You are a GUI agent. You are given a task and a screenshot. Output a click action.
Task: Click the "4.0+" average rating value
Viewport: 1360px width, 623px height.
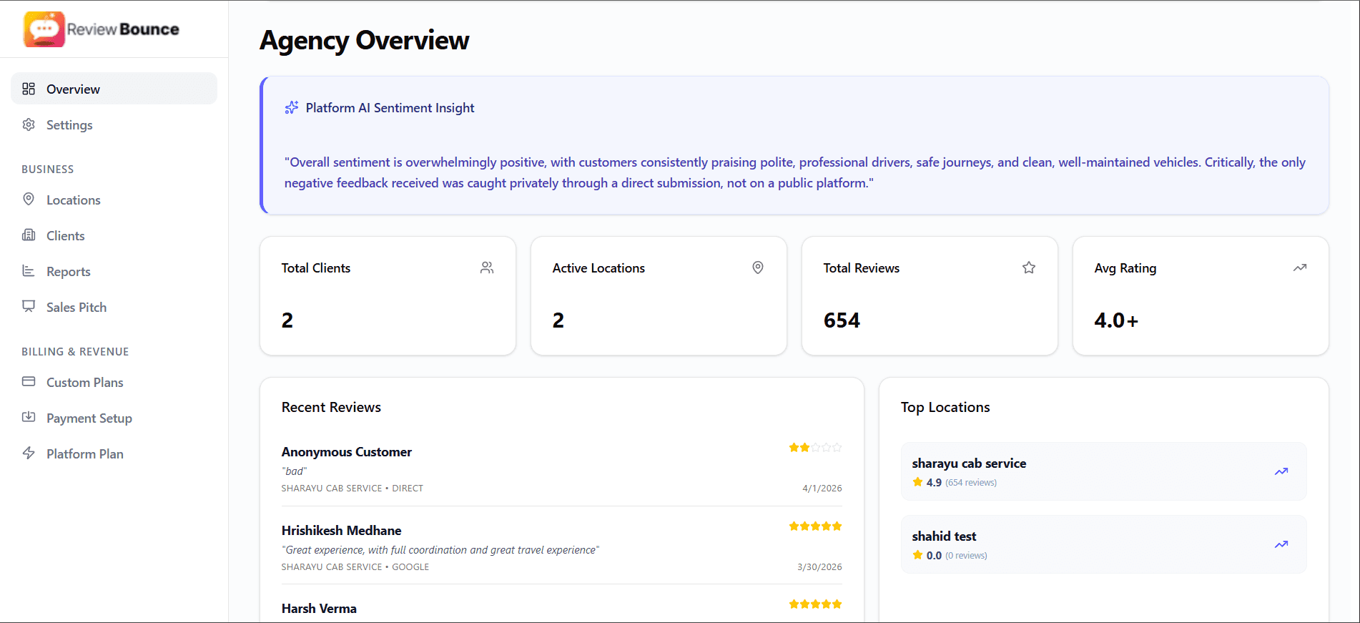pyautogui.click(x=1116, y=320)
